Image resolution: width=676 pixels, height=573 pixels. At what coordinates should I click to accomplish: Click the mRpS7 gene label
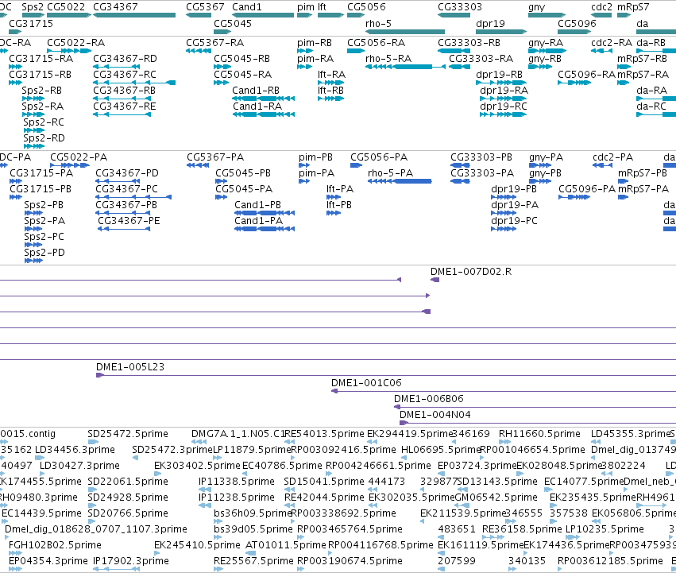pos(633,7)
